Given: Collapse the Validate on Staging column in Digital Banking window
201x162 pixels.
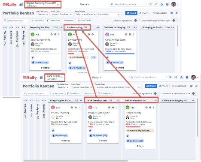Looking at the screenshot, I should click(x=135, y=27).
